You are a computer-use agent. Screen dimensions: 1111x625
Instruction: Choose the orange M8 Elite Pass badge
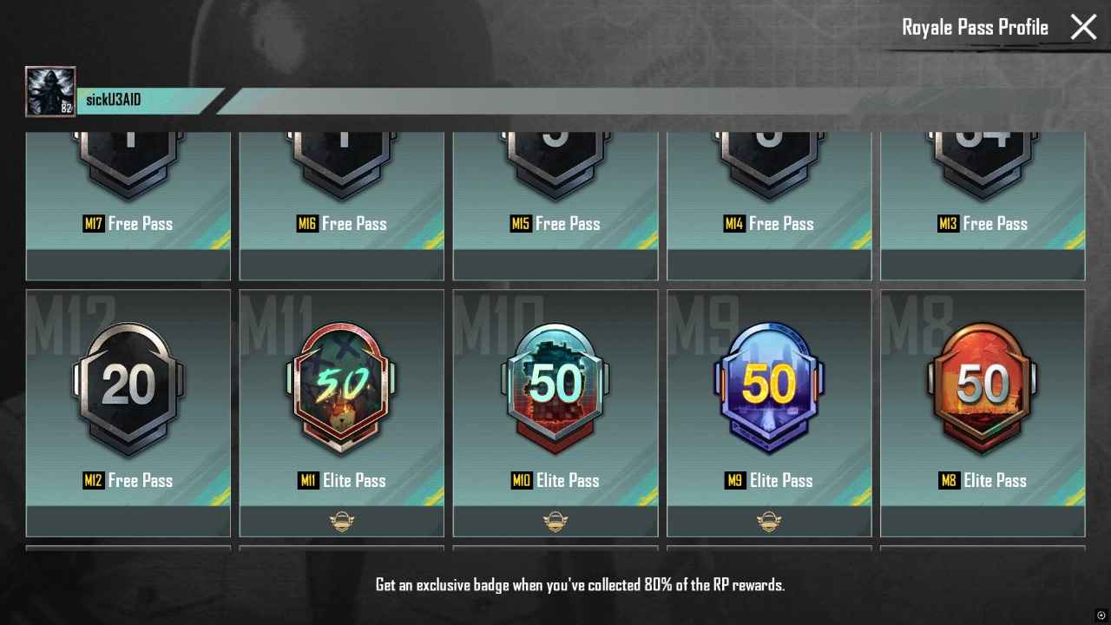pyautogui.click(x=983, y=387)
